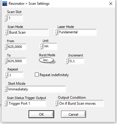Click the Cancel button
Screen dimensions: 117x124
click(74, 114)
